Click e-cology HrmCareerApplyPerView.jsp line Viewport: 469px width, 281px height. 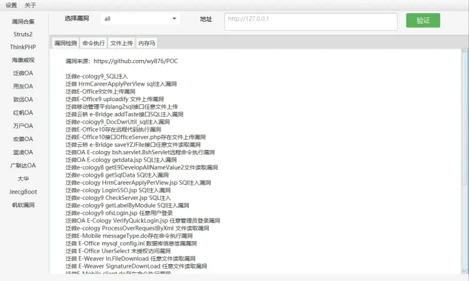point(138,183)
